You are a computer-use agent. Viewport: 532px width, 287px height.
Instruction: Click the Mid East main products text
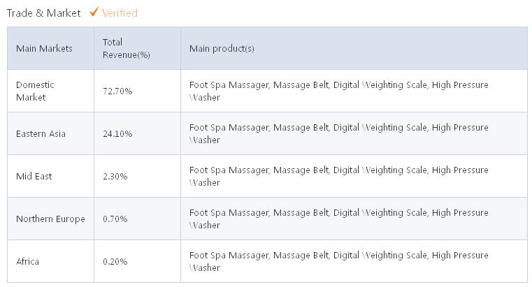pyautogui.click(x=338, y=176)
